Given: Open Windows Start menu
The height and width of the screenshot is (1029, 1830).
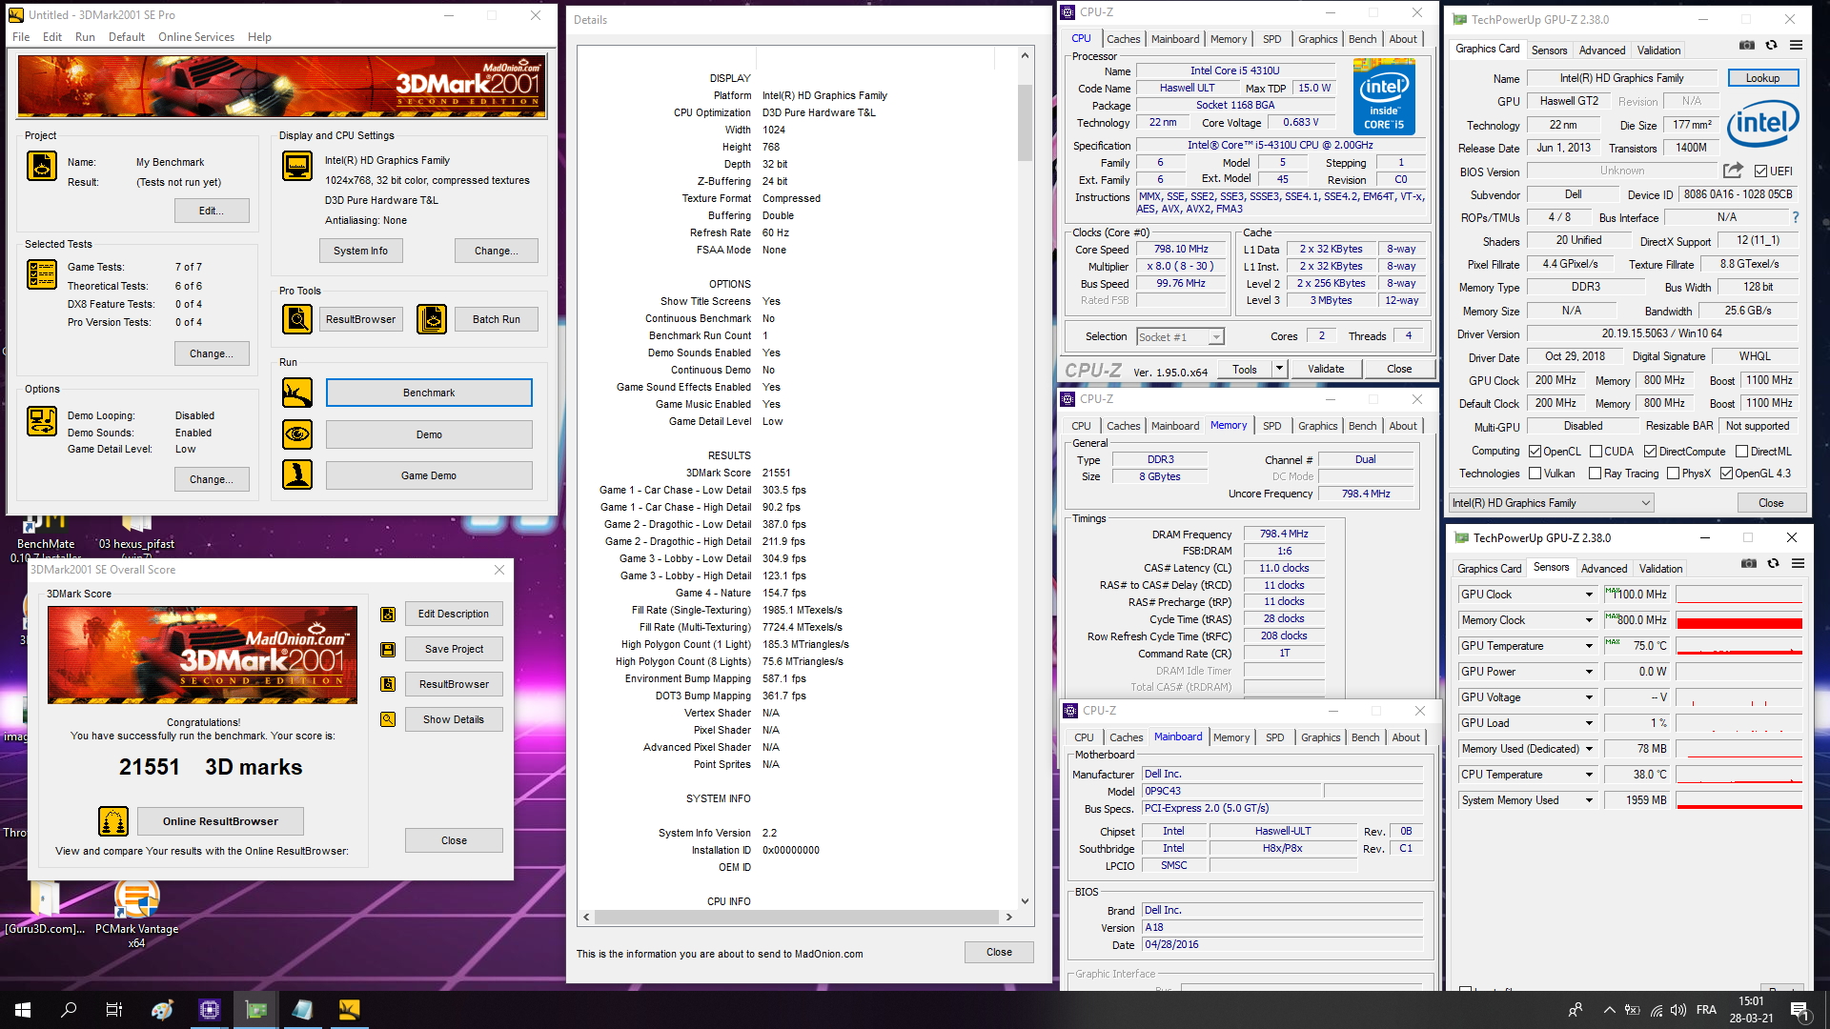Looking at the screenshot, I should click(23, 1010).
